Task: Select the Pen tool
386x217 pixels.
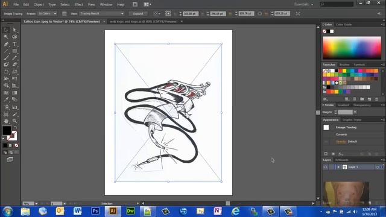Action: pos(6,44)
